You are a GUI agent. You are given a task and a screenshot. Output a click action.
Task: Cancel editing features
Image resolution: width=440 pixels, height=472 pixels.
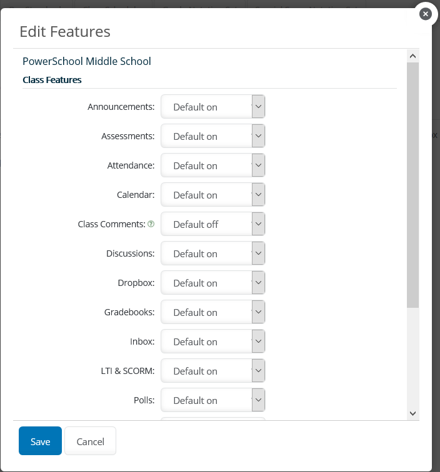tap(90, 441)
